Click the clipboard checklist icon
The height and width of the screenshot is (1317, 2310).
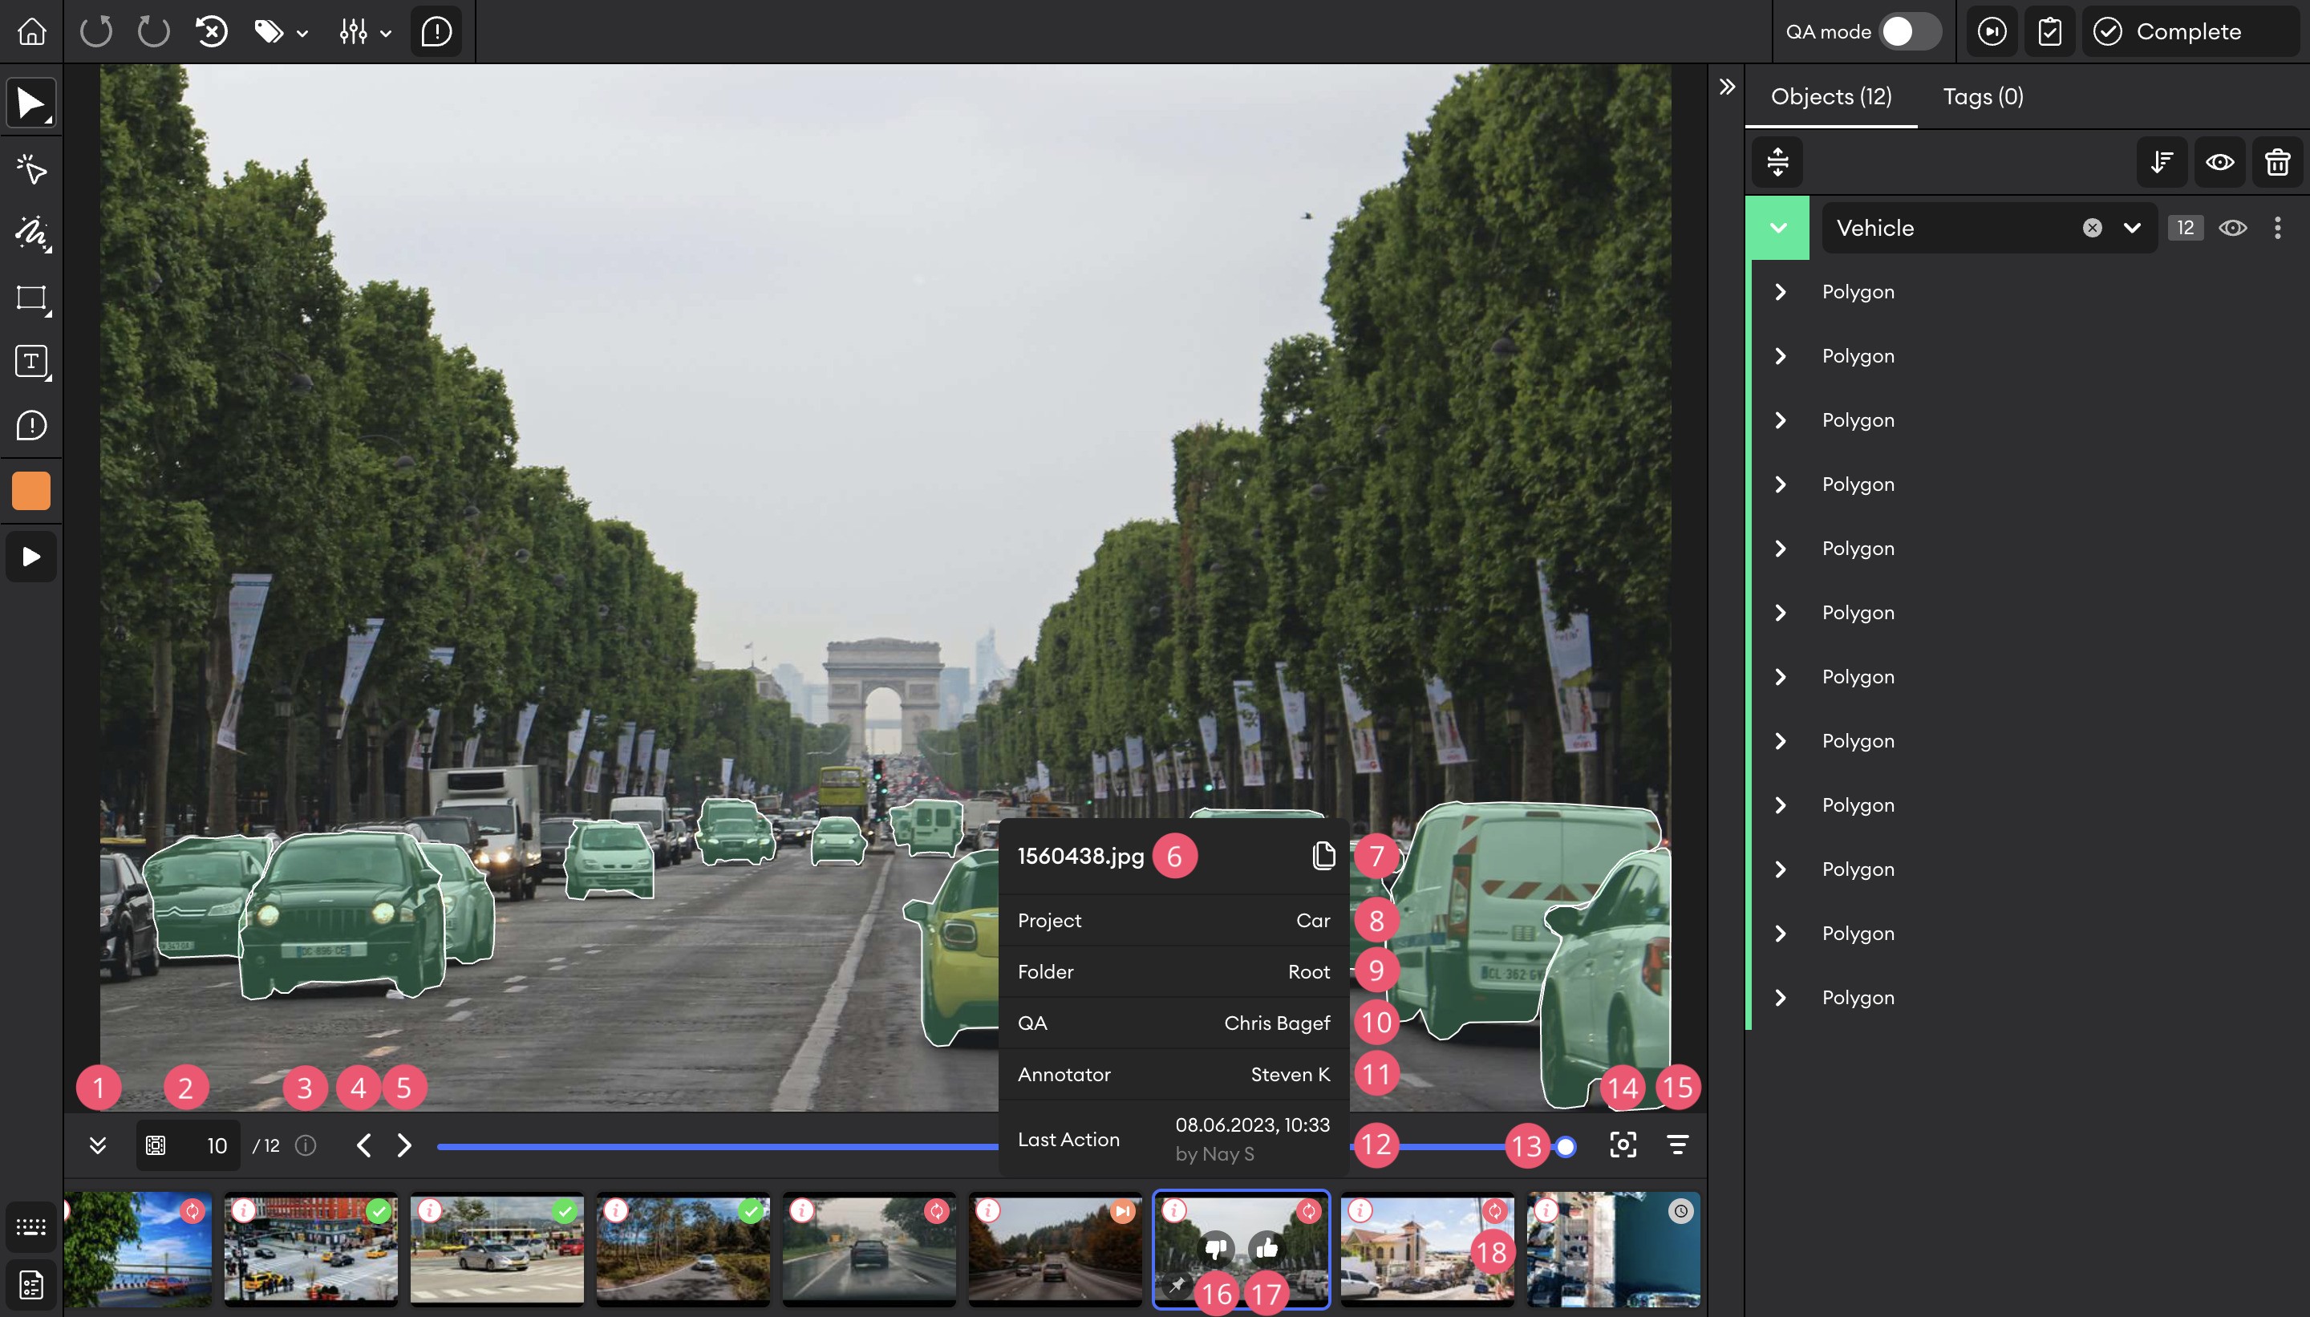click(x=2049, y=31)
